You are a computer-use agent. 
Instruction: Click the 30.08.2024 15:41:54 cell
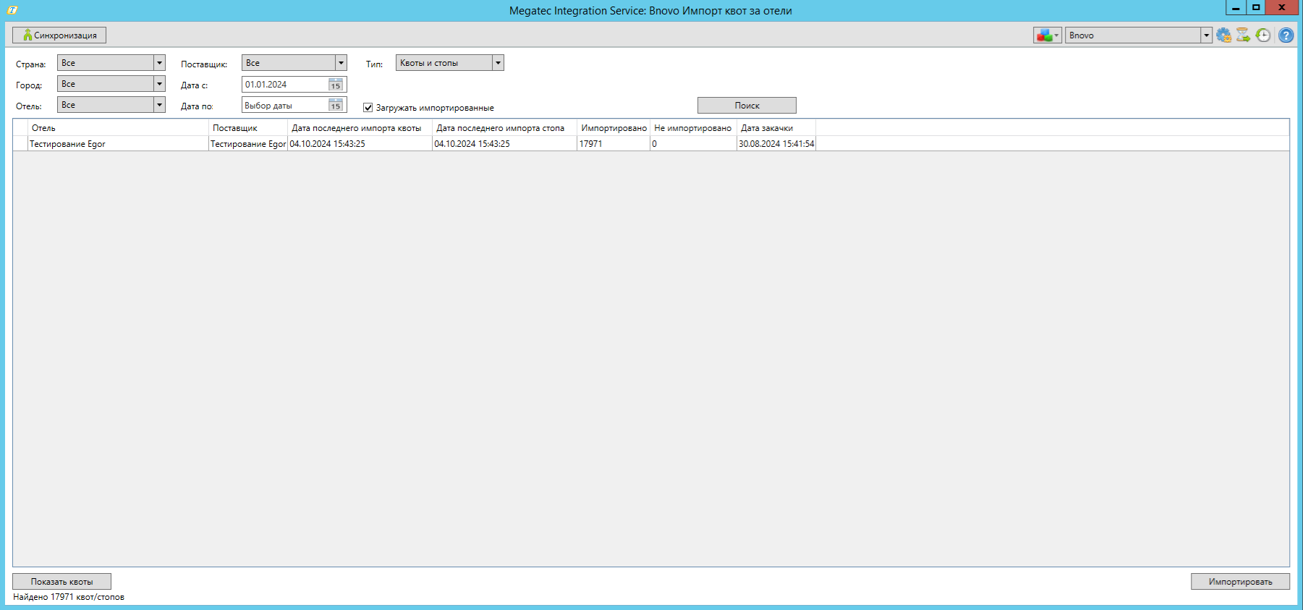(776, 144)
